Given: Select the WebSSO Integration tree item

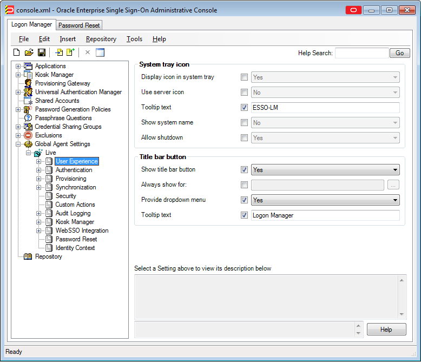Looking at the screenshot, I should click(x=82, y=231).
